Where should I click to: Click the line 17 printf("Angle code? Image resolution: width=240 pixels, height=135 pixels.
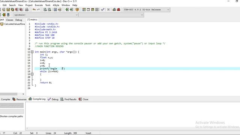point(52,69)
